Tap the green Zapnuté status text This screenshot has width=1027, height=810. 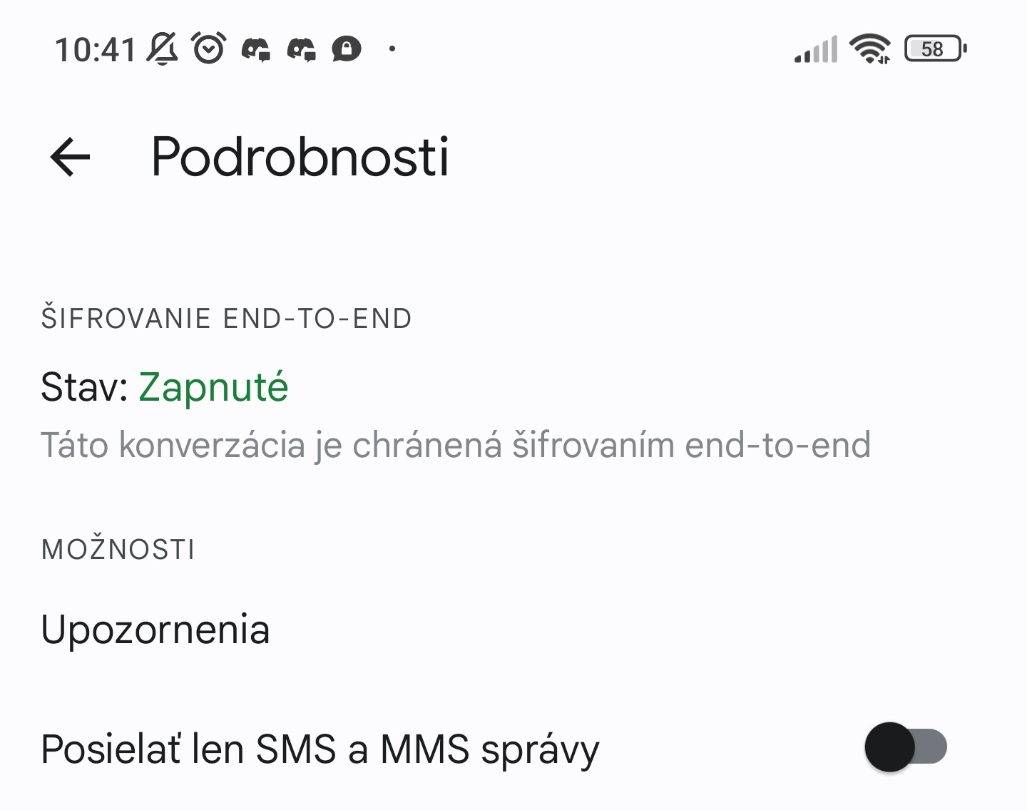pos(213,387)
